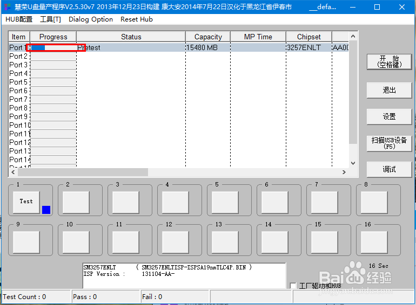This screenshot has height=305, width=416.
Task: Open the HUB配置 menu
Action: (x=19, y=19)
